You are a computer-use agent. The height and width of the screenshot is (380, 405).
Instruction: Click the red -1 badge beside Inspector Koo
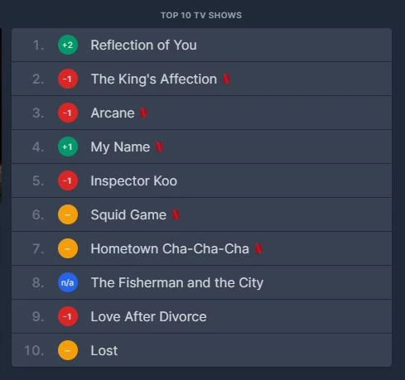[x=68, y=180]
